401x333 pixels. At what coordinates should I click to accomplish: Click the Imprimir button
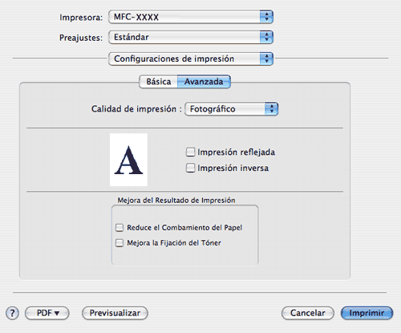point(367,313)
